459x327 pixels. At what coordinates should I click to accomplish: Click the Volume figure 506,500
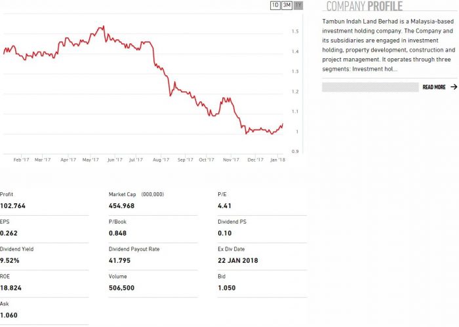pyautogui.click(x=122, y=288)
